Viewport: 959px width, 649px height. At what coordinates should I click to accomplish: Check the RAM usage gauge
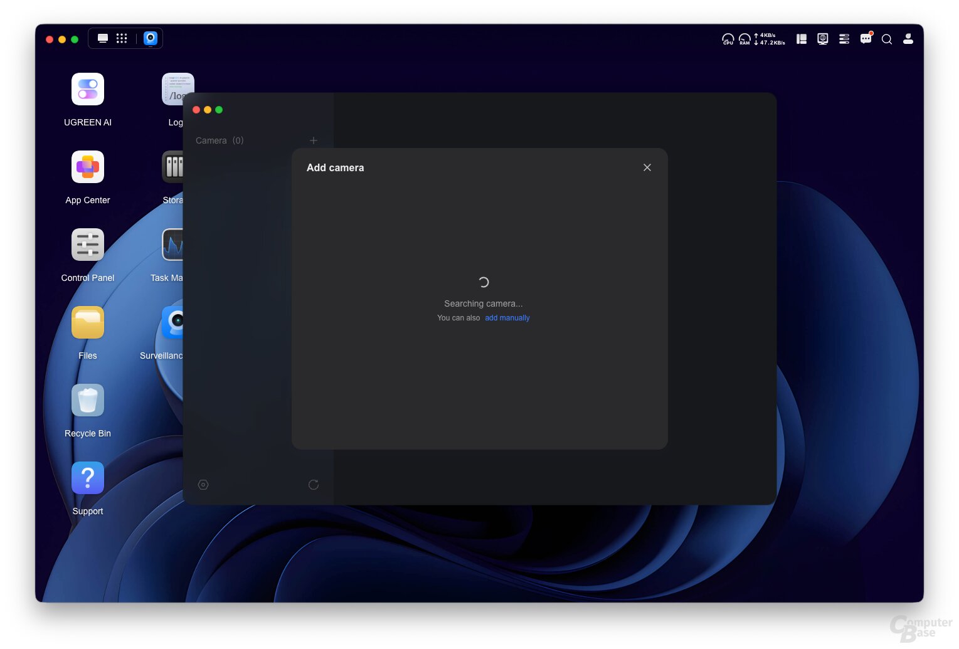coord(744,39)
